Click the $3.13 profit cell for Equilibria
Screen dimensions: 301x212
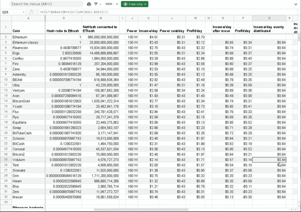click(x=195, y=122)
